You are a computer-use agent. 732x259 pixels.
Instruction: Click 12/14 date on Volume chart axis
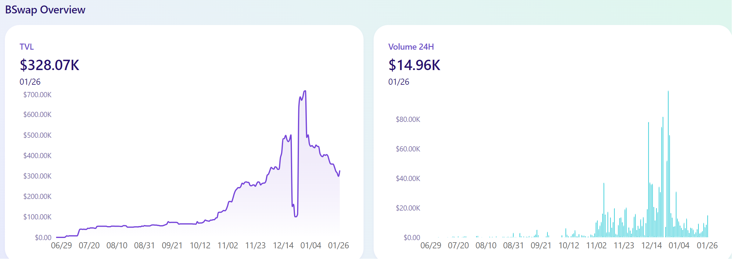pos(651,246)
